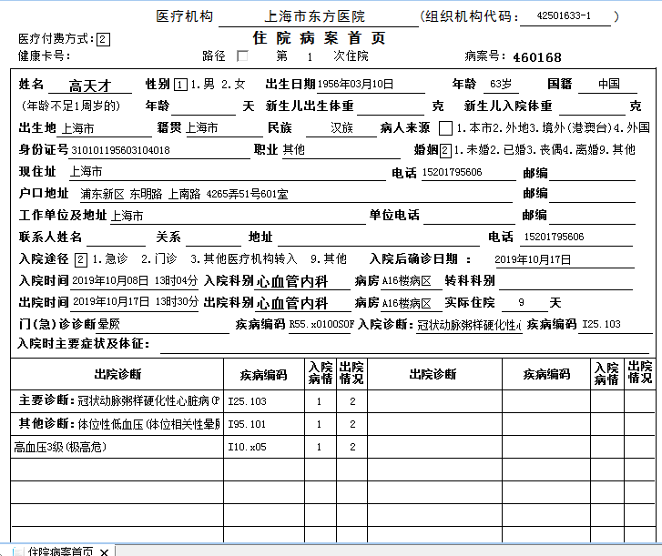
Task: Click the 第 1 次住院 count value
Action: (x=310, y=57)
